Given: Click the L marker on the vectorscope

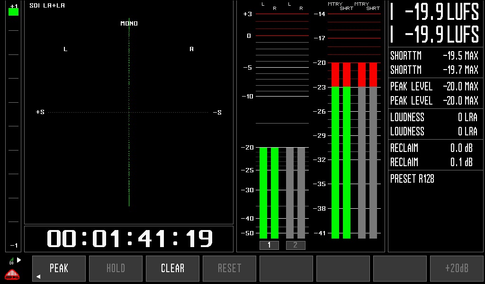Looking at the screenshot, I should pyautogui.click(x=65, y=49).
